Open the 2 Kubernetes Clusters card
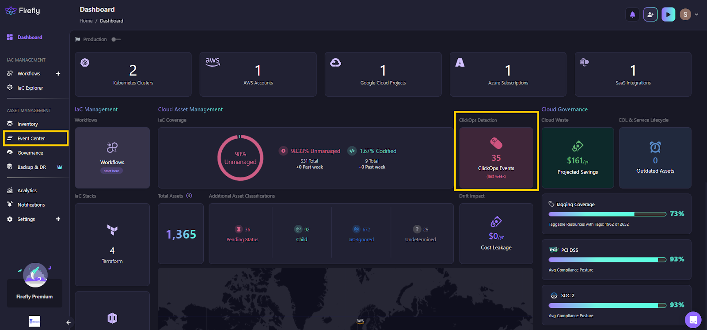This screenshot has width=707, height=330. click(133, 74)
